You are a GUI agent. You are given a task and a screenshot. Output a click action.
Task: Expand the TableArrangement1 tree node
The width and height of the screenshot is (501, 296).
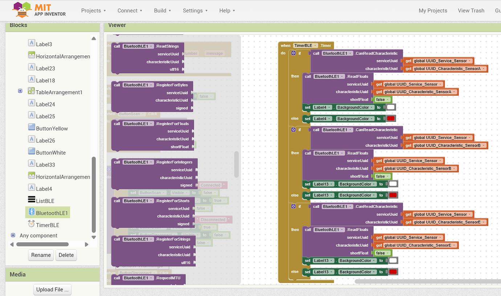(x=20, y=91)
